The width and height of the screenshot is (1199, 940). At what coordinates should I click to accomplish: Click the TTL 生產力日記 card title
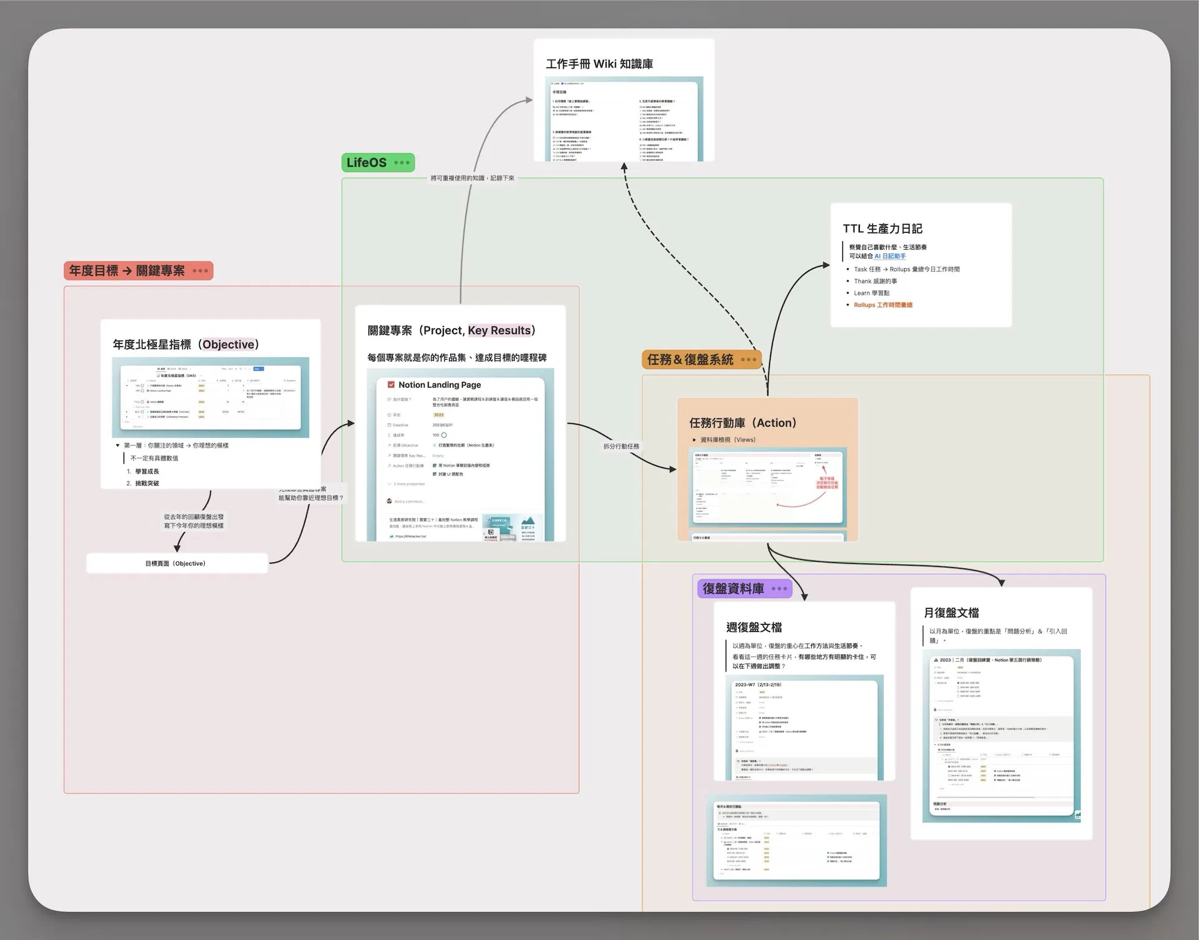click(882, 228)
